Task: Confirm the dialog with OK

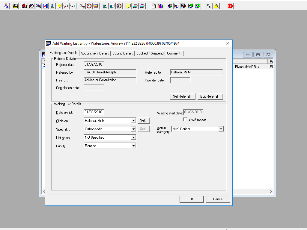Action: pyautogui.click(x=192, y=199)
